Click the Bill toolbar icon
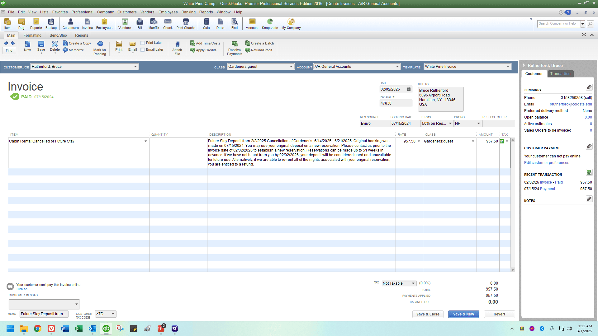This screenshot has width=598, height=336. click(140, 24)
